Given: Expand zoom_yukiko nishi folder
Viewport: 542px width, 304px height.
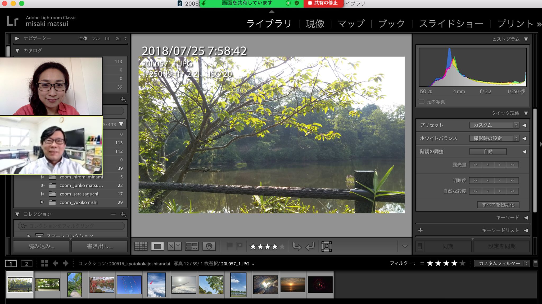Looking at the screenshot, I should [x=42, y=202].
